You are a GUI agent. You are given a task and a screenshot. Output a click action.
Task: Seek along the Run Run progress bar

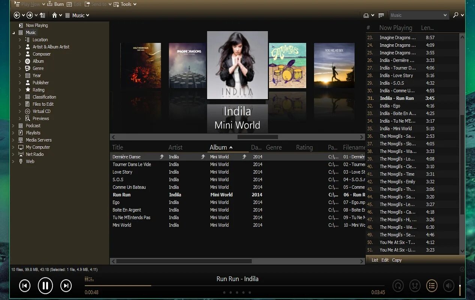tap(234, 286)
